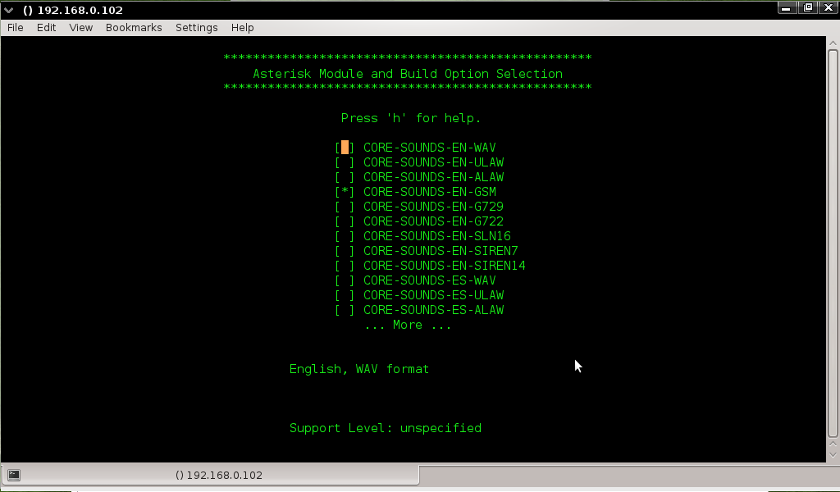
Task: Open the Edit menu
Action: point(46,28)
